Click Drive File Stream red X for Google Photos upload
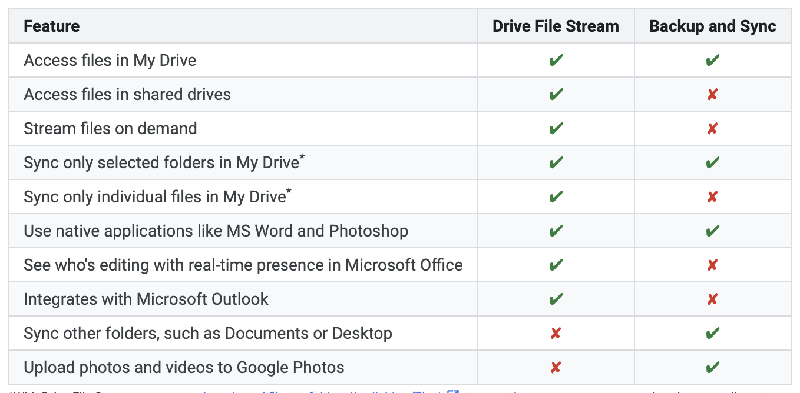800x393 pixels. coord(556,368)
